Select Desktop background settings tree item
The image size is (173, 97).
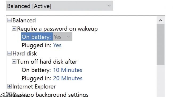coord(51,95)
